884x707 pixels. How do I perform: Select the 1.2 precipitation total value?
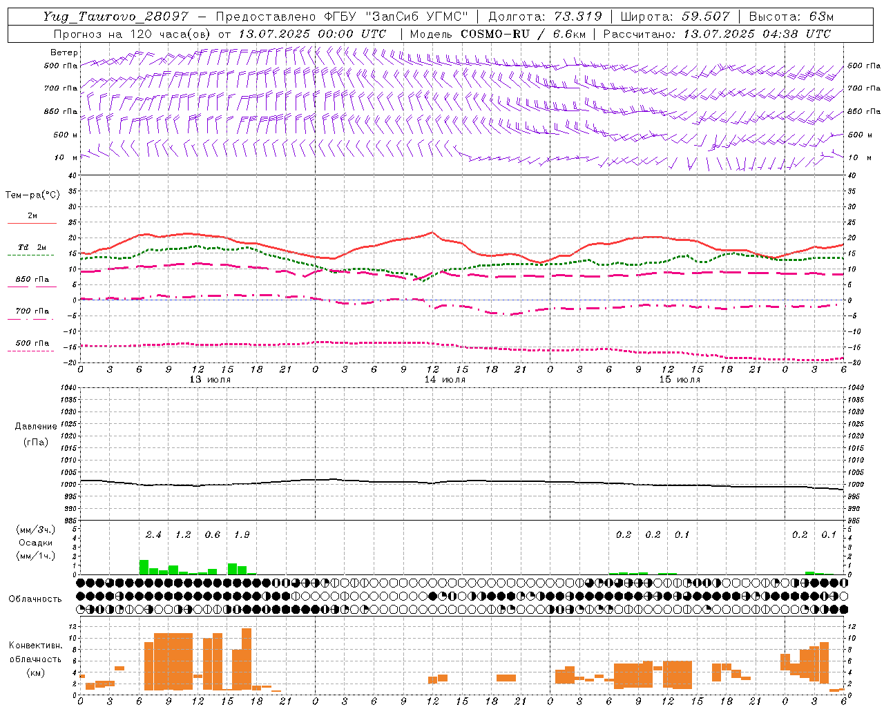[183, 534]
